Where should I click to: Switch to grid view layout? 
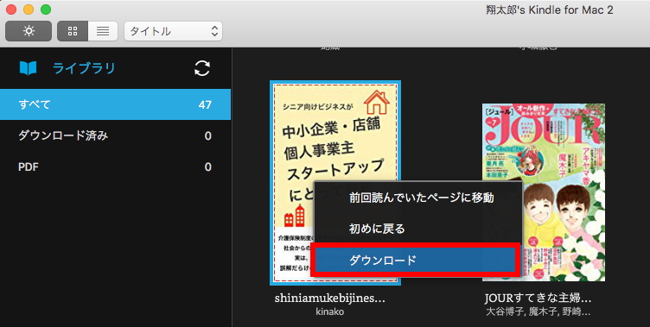tap(73, 31)
